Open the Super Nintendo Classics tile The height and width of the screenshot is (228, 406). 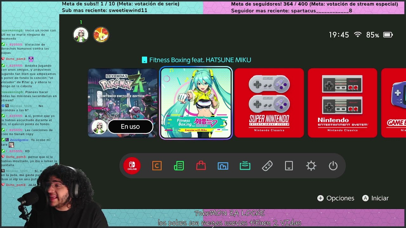tap(269, 103)
